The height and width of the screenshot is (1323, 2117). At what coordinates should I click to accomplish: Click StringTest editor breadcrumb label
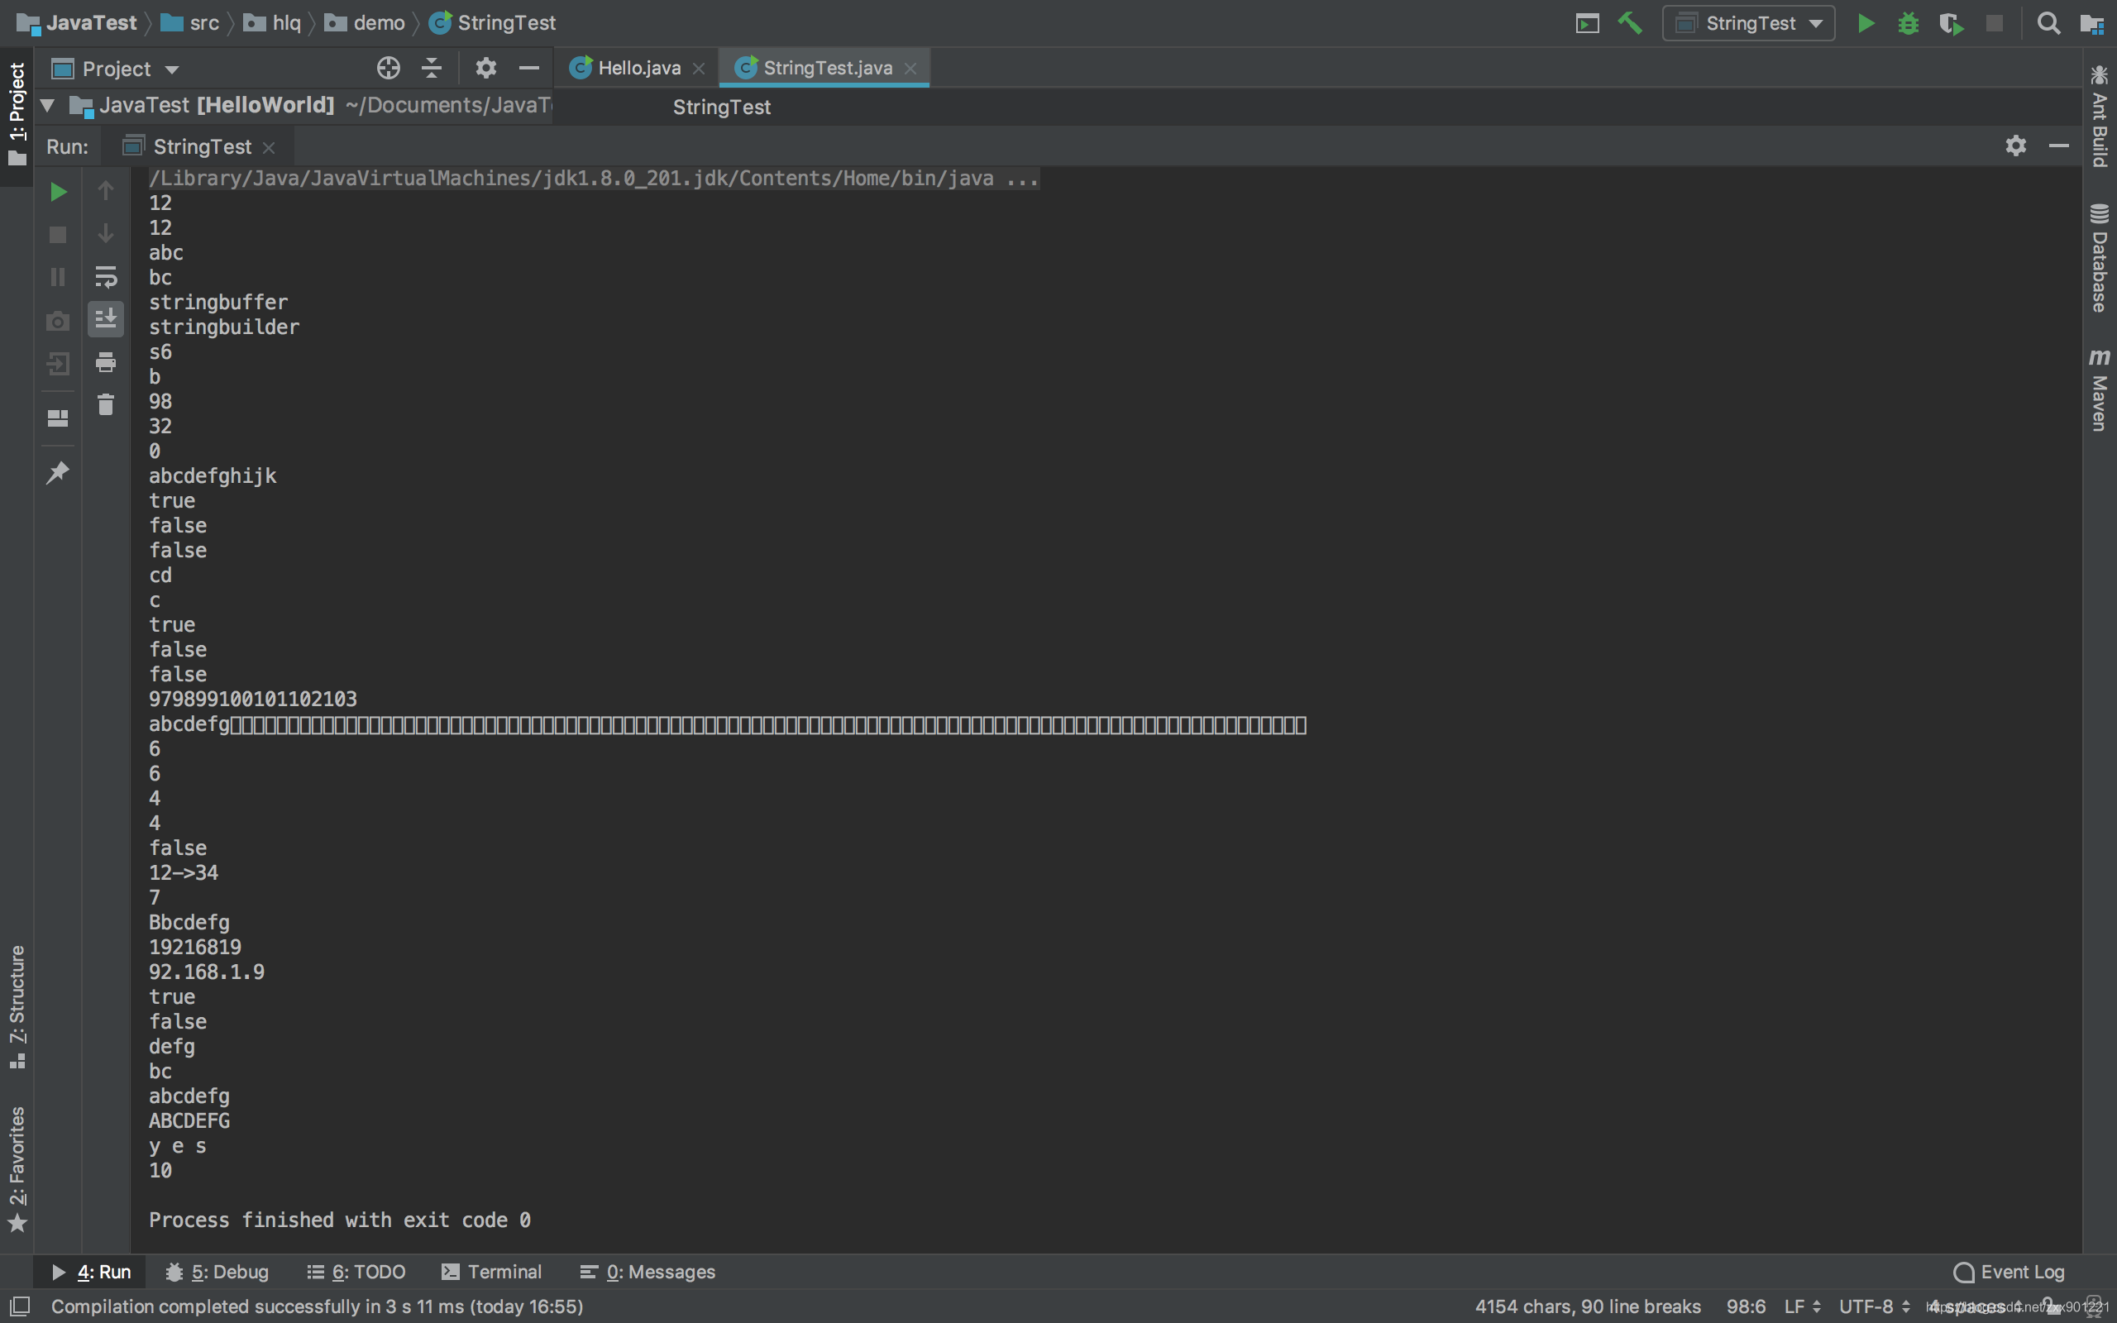721,107
